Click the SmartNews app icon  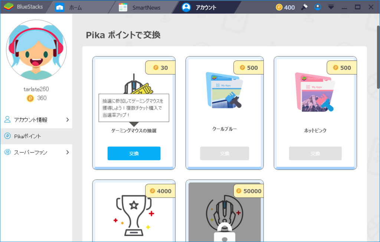tap(123, 7)
